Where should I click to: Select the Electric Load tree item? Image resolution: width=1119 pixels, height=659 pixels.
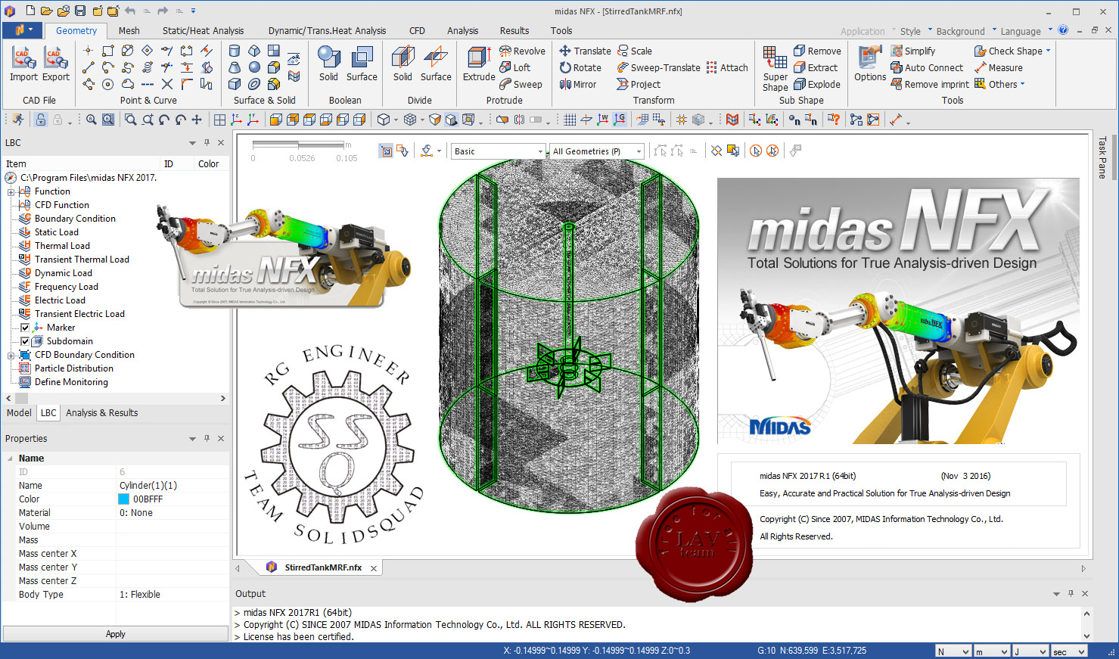point(60,300)
